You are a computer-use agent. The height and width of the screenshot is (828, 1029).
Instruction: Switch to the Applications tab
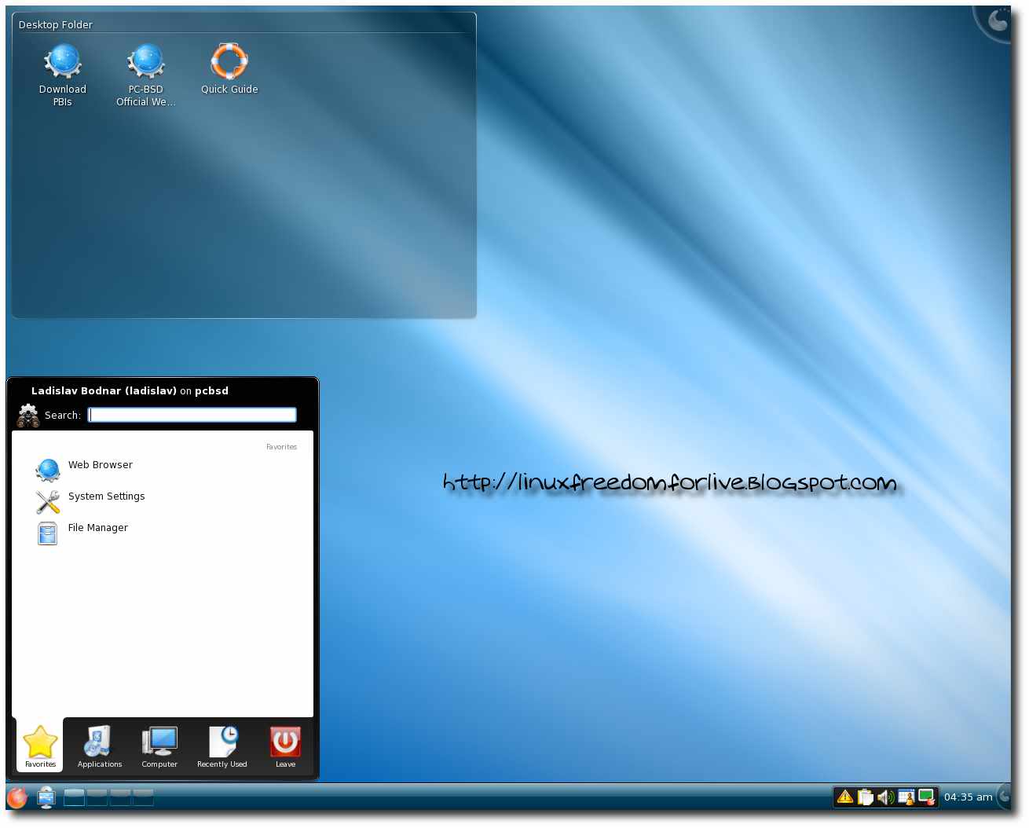click(x=100, y=747)
